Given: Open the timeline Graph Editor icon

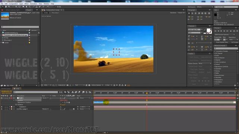Looking at the screenshot, I should tap(90, 92).
